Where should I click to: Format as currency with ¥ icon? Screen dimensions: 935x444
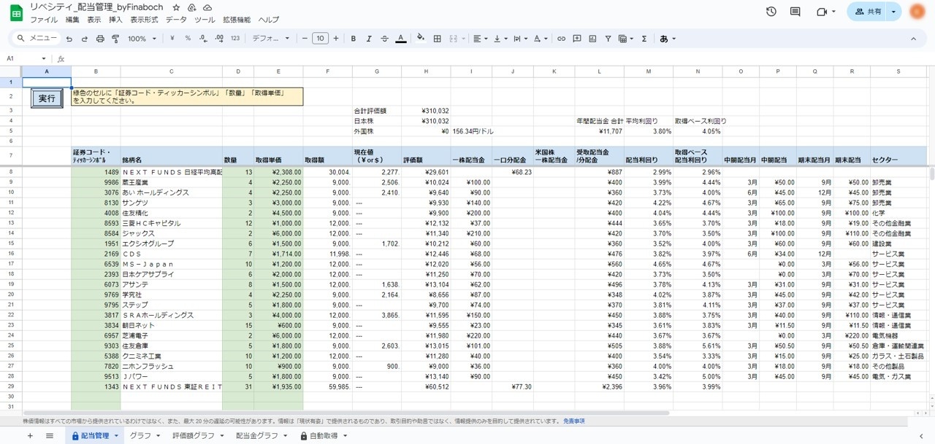pos(172,39)
